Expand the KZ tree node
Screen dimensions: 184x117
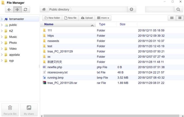pos(2,31)
